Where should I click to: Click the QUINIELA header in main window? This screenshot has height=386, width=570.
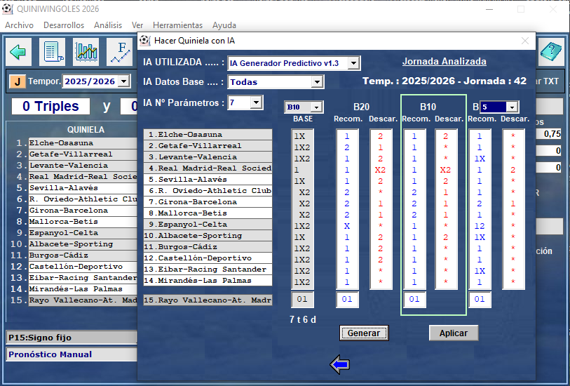[86, 130]
